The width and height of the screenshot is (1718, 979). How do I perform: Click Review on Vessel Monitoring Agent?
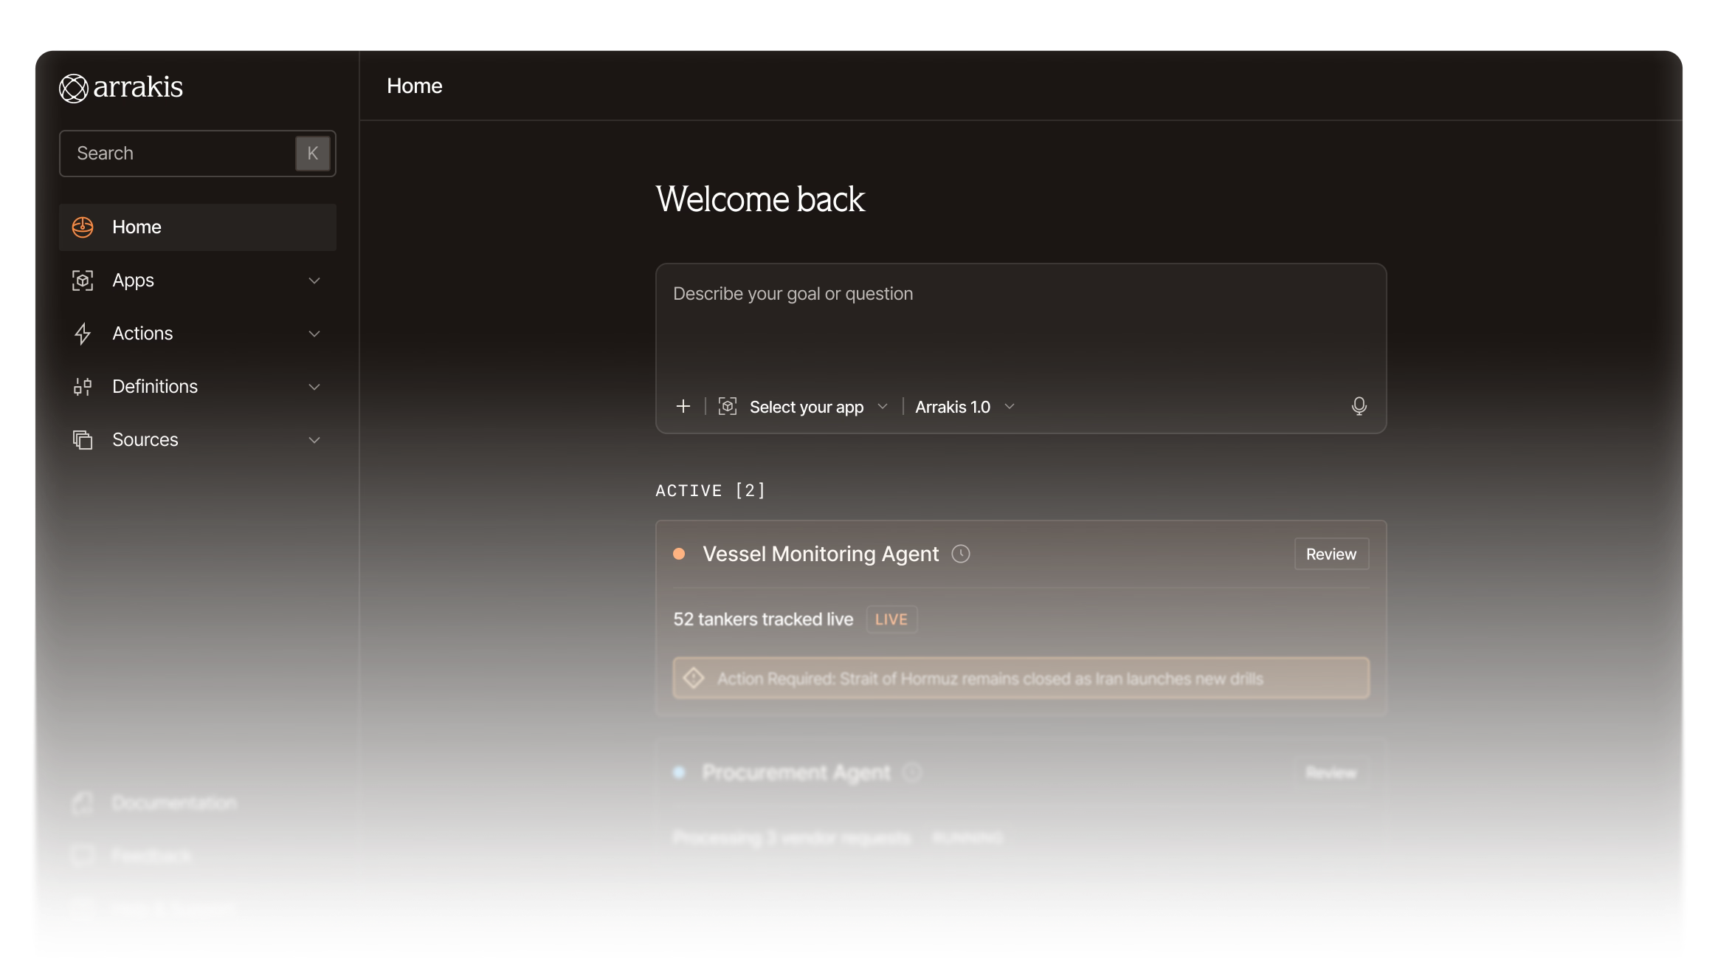tap(1331, 554)
